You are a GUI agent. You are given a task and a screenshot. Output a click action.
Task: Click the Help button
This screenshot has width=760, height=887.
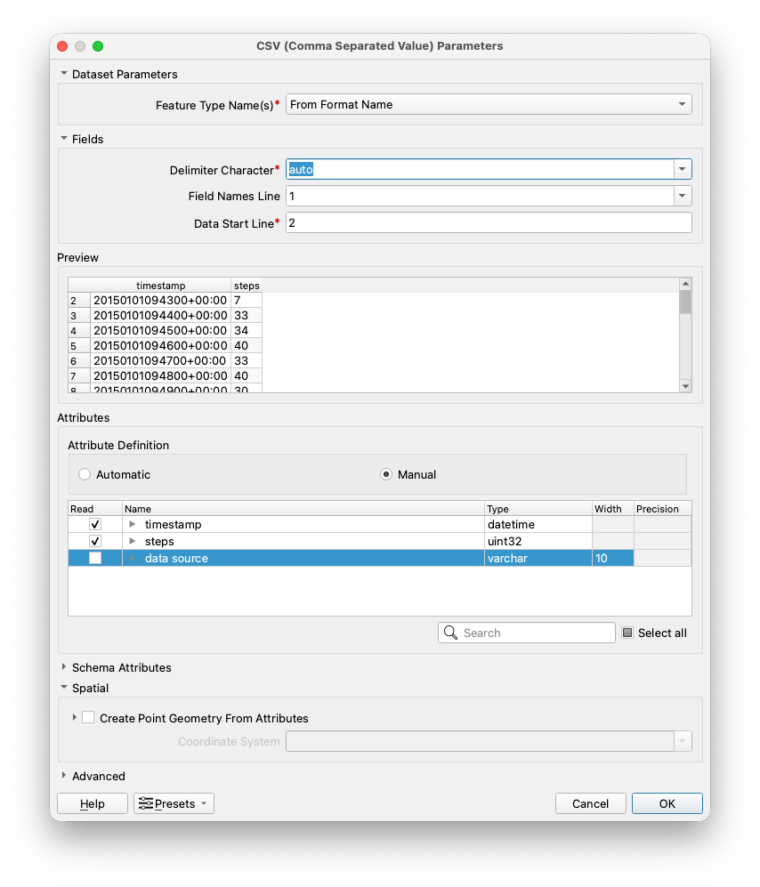click(93, 803)
